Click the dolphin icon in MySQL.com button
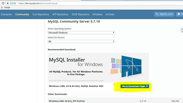Screen dimensions: 183x103 tap(157, 14)
